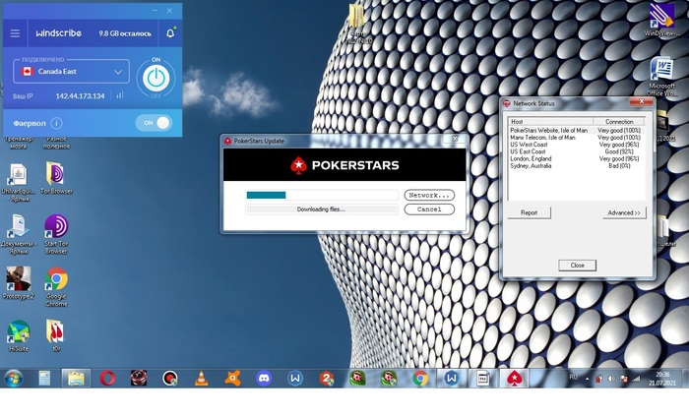689x417 pixels.
Task: Open Google Chrome from the taskbar
Action: pyautogui.click(x=420, y=379)
